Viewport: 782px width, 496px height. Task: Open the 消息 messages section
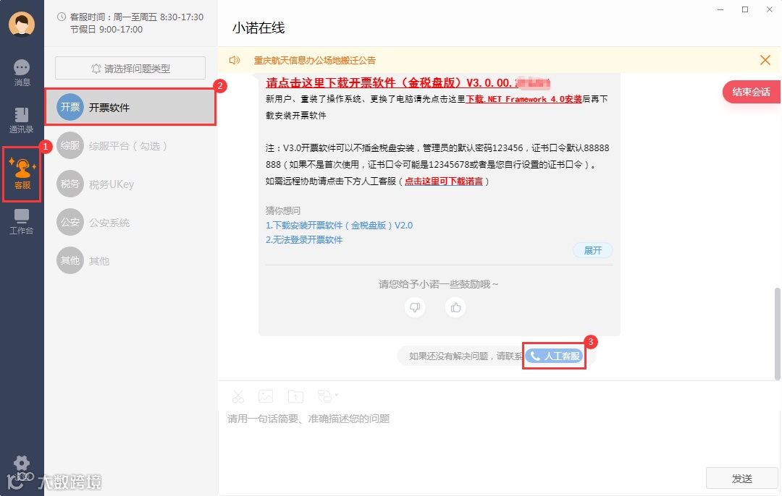[x=22, y=73]
